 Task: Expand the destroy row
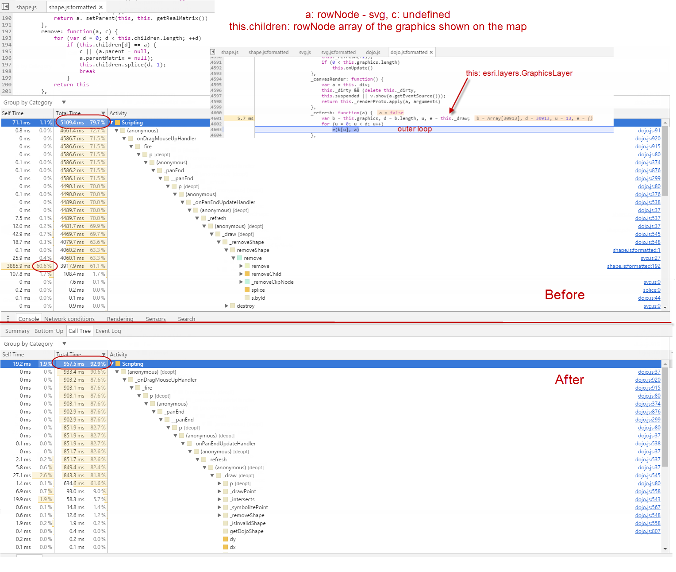(227, 306)
